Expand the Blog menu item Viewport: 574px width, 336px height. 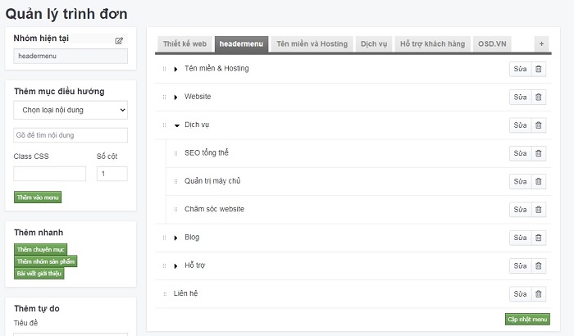click(x=176, y=238)
